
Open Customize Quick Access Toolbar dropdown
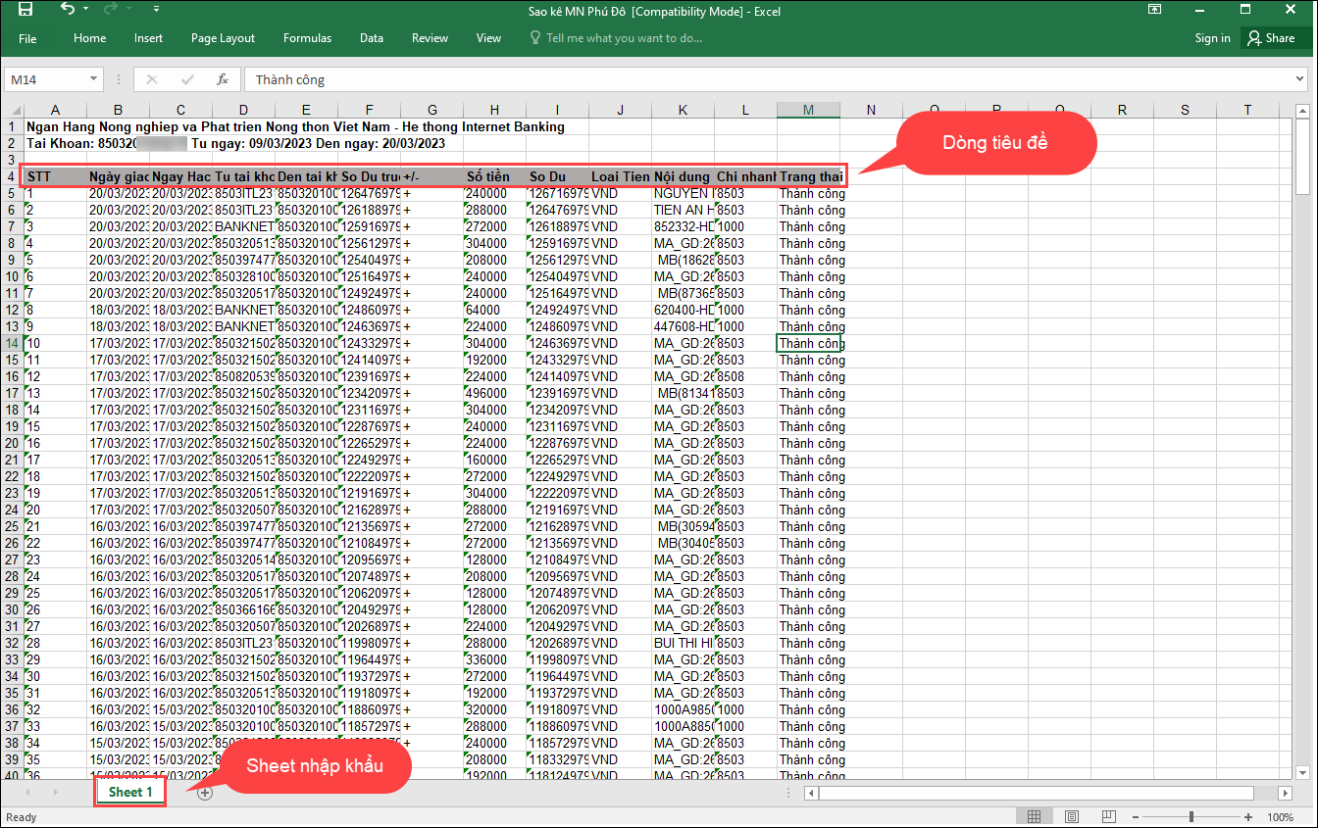point(157,10)
